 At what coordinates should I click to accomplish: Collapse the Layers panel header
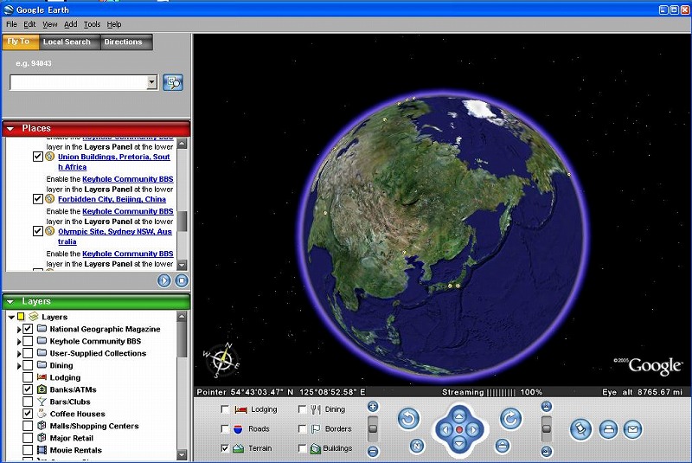(10, 301)
